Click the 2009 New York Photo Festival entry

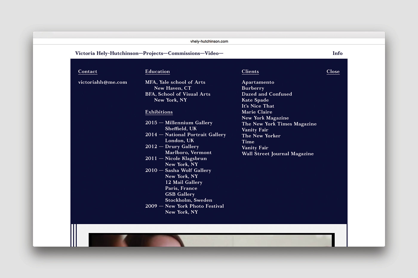(x=185, y=206)
